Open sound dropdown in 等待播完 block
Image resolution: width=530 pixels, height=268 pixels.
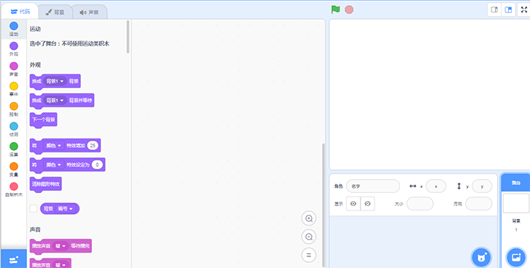61,246
